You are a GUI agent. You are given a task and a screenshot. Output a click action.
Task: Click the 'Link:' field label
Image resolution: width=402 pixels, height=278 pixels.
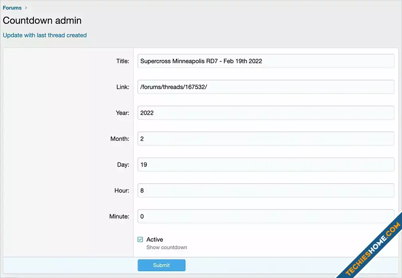point(123,87)
